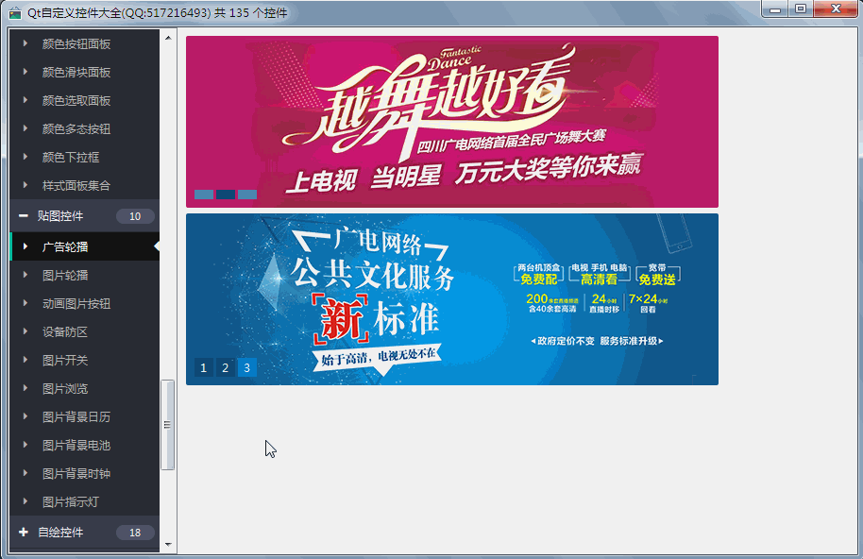Open the 图片背景日历 entry

76,416
